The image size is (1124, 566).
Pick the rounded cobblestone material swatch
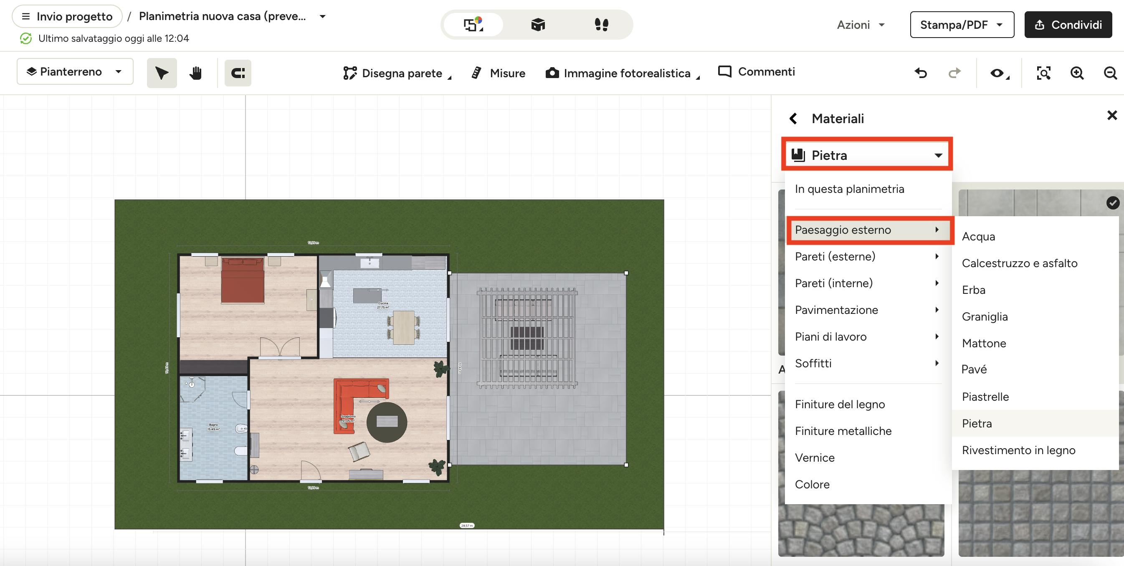point(861,530)
